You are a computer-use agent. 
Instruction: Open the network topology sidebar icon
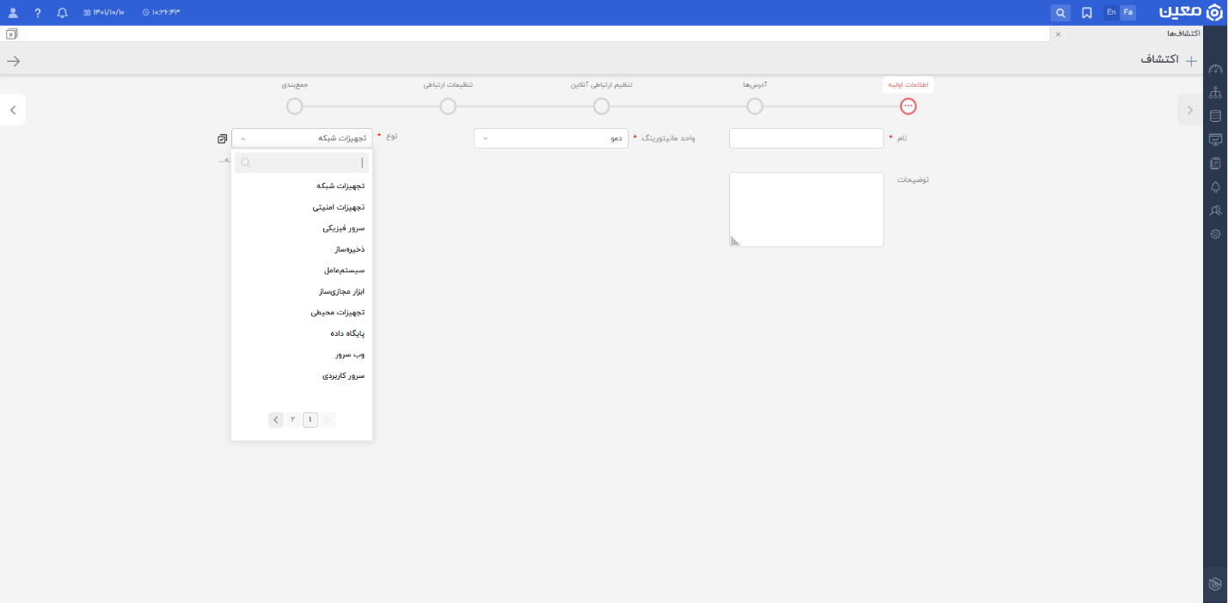pos(1215,93)
